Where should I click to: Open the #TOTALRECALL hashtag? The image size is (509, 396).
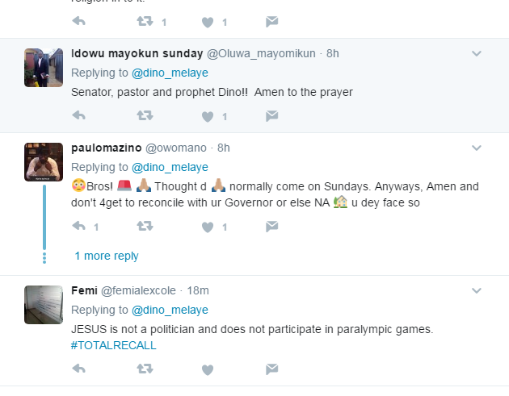point(113,345)
